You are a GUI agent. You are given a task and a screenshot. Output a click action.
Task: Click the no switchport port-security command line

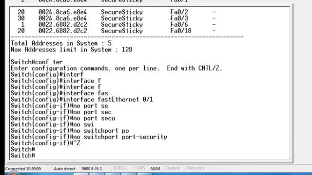pyautogui.click(x=89, y=137)
